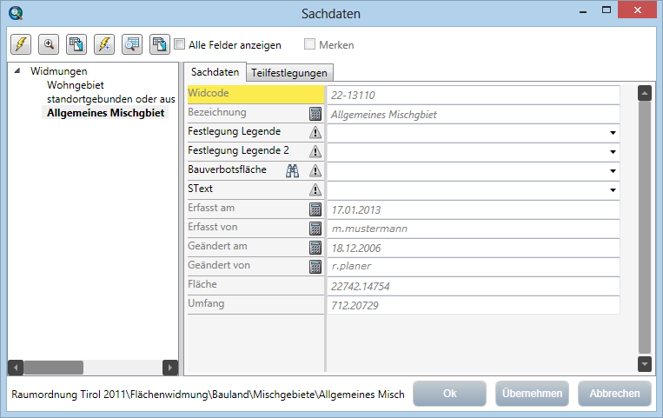The width and height of the screenshot is (663, 418).
Task: Click the tree horizontal scrollbar thumb
Action: (x=53, y=368)
